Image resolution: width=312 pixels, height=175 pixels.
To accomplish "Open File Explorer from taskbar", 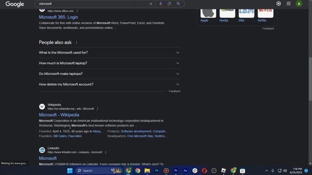I will click(x=147, y=171).
